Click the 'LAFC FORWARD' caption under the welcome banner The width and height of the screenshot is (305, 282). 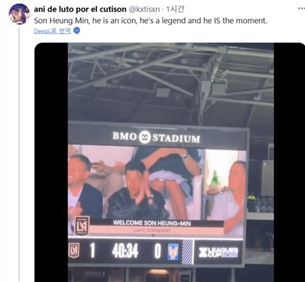click(152, 231)
